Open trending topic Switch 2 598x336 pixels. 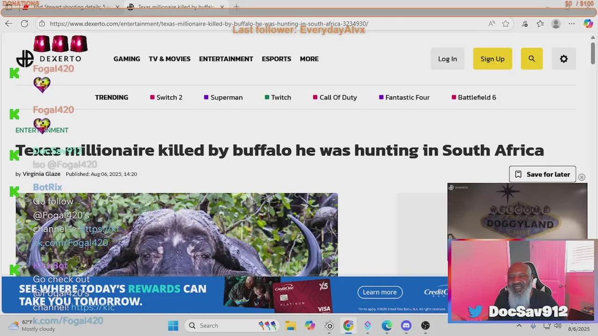[166, 98]
